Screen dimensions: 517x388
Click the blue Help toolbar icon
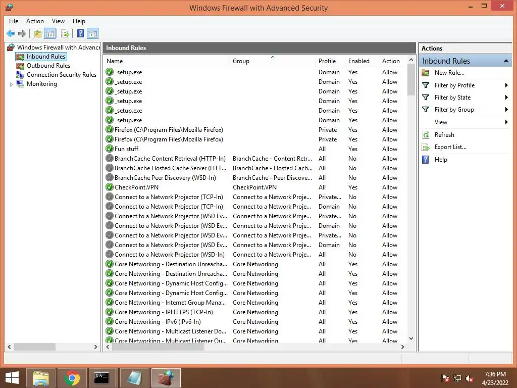click(80, 34)
